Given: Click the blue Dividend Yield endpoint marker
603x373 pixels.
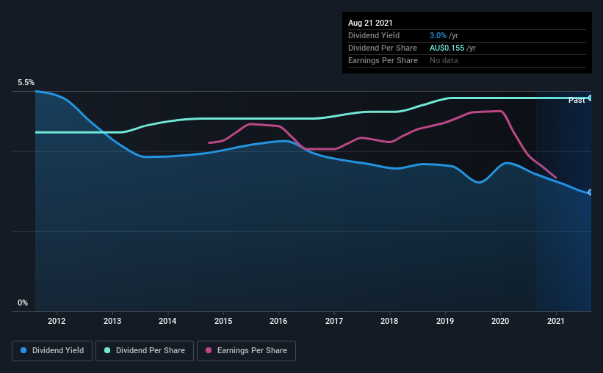Looking at the screenshot, I should 590,192.
